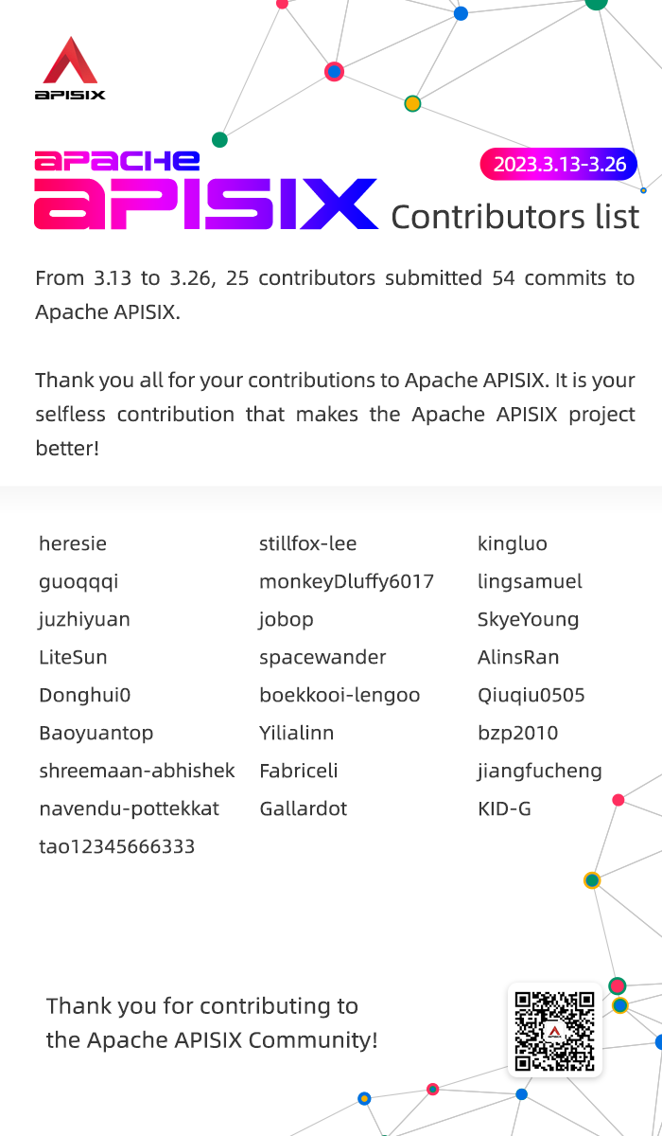Click the Contributors list heading
The height and width of the screenshot is (1136, 662).
(515, 217)
